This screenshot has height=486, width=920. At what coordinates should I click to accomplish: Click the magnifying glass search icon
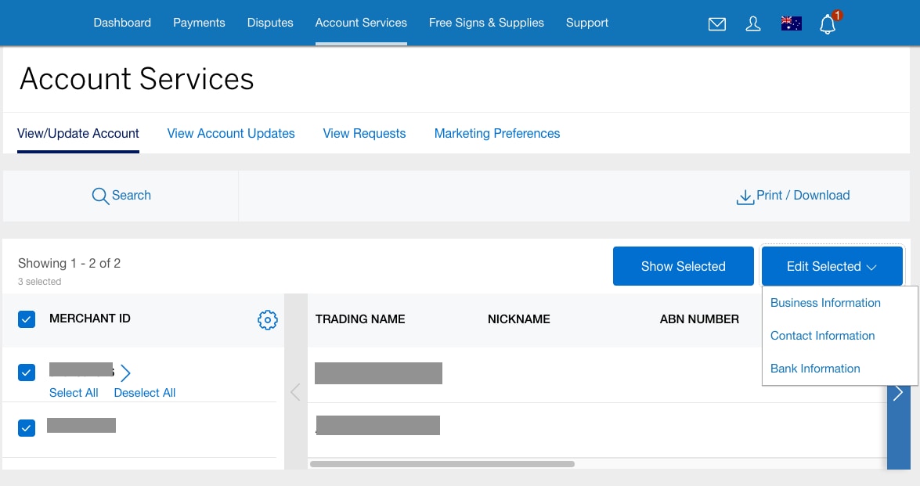(100, 196)
